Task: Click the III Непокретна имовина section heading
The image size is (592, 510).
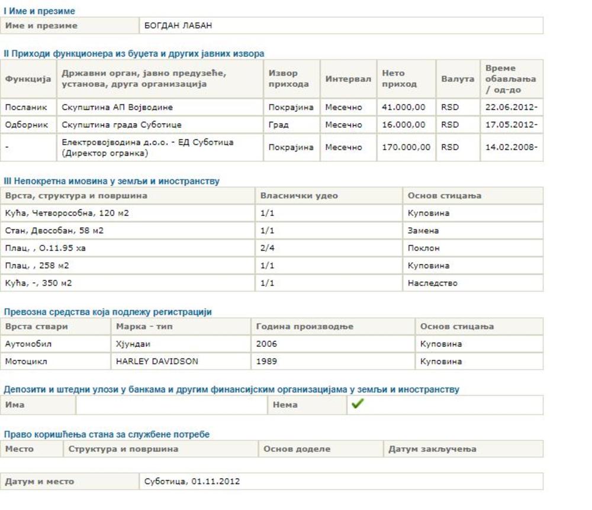Action: [x=111, y=182]
